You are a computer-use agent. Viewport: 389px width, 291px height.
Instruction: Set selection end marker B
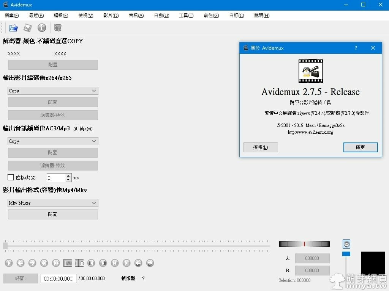[x=79, y=263]
